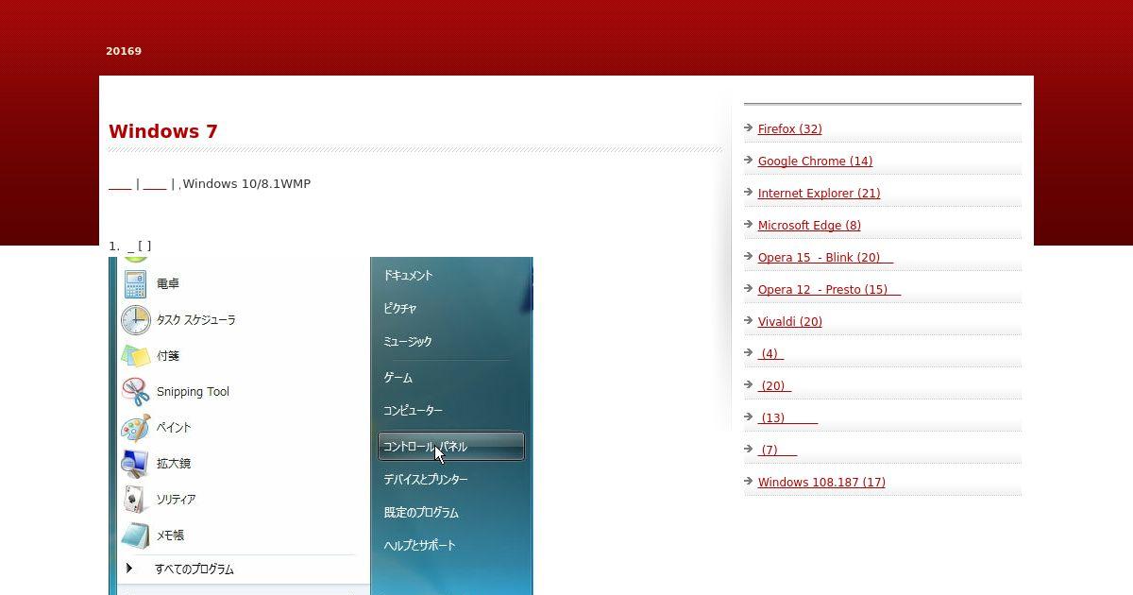Open デバイスとプリンター entry
This screenshot has height=595, width=1133.
[x=426, y=480]
